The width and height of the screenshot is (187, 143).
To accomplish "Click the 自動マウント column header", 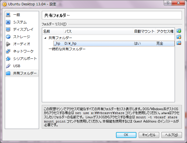I will pos(144,31).
